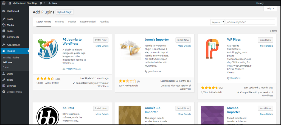Image resolution: width=281 pixels, height=125 pixels.
Task: Install Joomla 1.5 Importer now
Action: tap(183, 108)
